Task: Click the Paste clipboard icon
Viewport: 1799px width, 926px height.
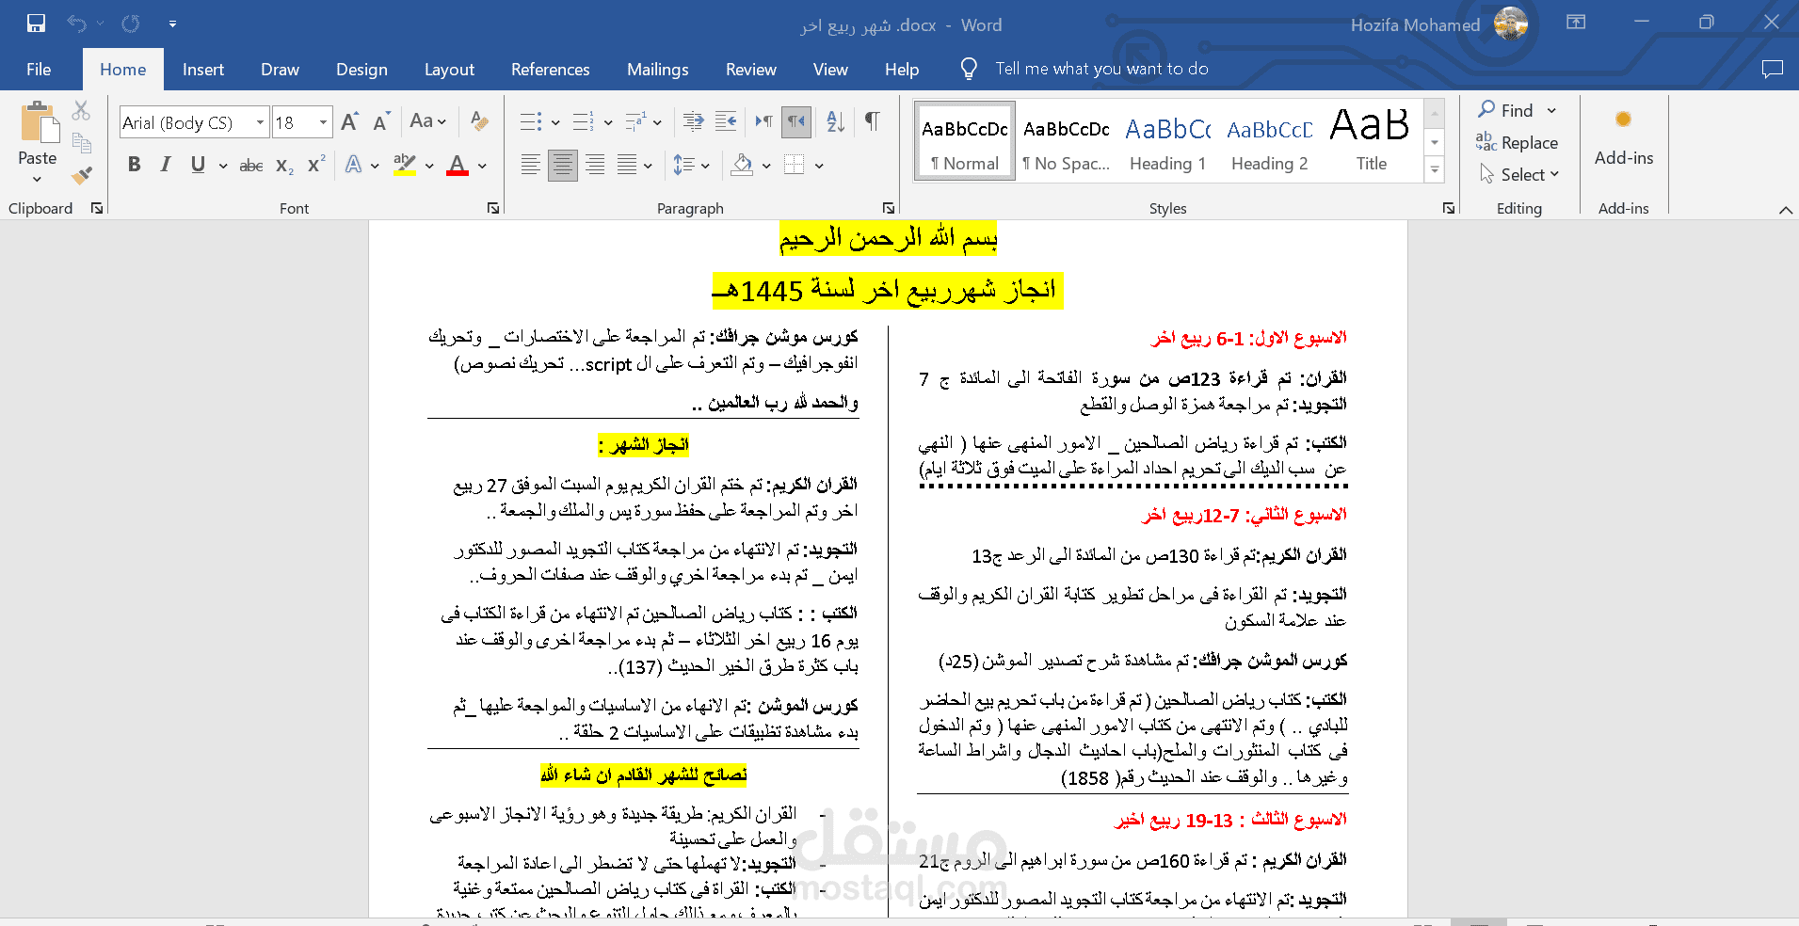Action: click(x=38, y=122)
